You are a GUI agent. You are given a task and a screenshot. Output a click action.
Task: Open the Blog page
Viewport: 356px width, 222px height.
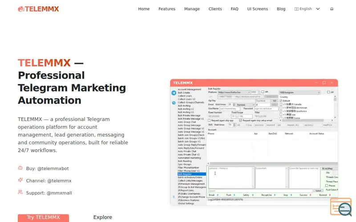pyautogui.click(x=281, y=9)
